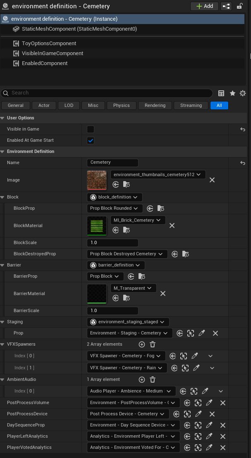
Task: Reset Visible in Game to default
Action: coord(243,129)
